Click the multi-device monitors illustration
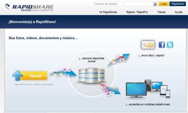 click(148, 89)
